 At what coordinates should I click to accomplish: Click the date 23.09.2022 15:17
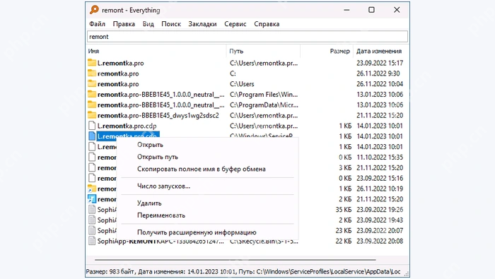pos(380,63)
